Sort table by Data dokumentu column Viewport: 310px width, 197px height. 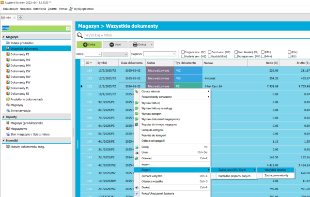pyautogui.click(x=132, y=63)
